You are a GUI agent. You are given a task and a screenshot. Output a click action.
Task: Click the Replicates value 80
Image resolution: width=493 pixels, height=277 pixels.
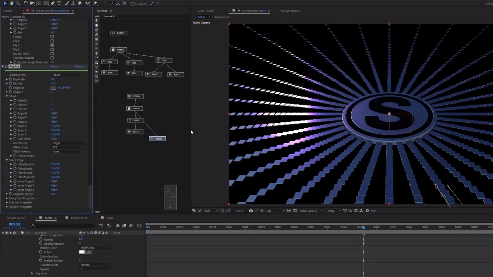click(52, 79)
